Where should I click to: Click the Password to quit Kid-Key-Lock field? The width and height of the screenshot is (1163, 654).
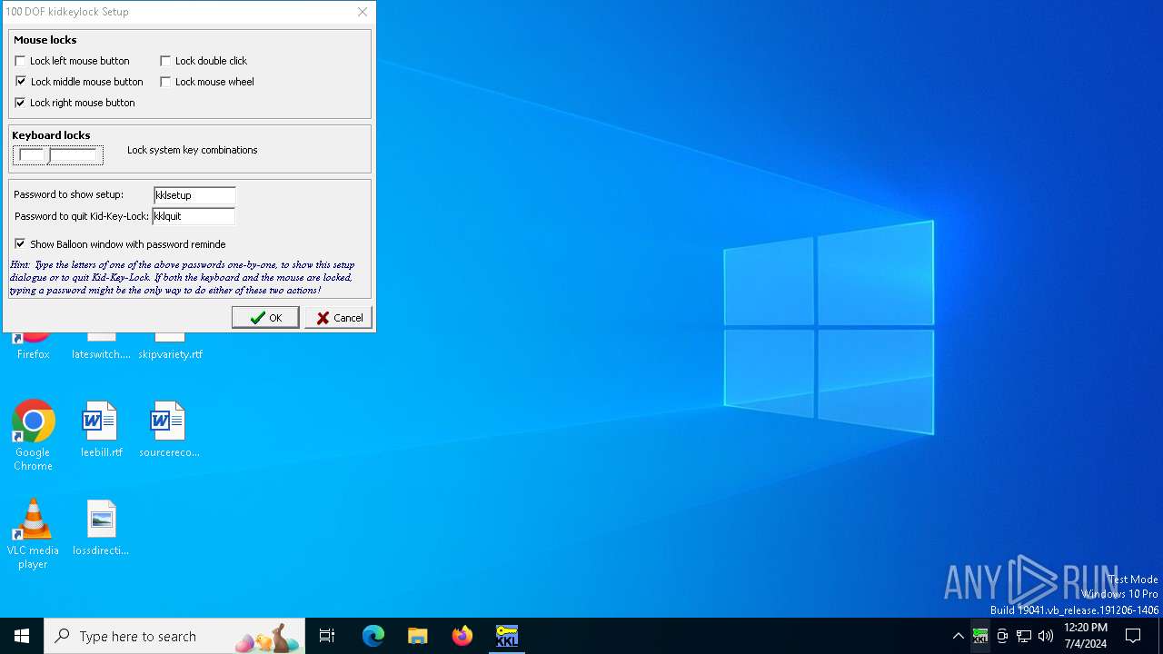pos(194,216)
